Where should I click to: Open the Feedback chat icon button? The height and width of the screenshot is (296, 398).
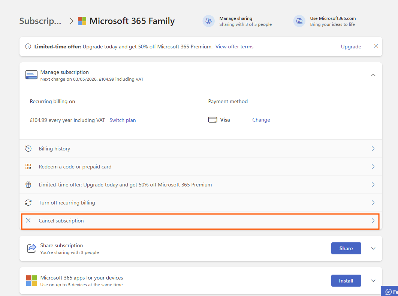pos(389,292)
